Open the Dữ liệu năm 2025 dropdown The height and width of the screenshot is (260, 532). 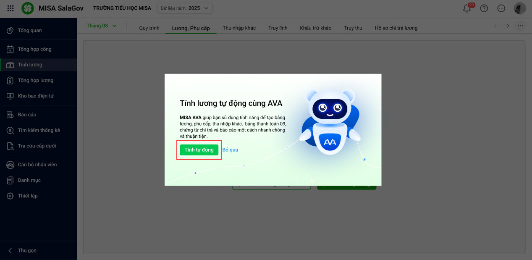click(185, 8)
